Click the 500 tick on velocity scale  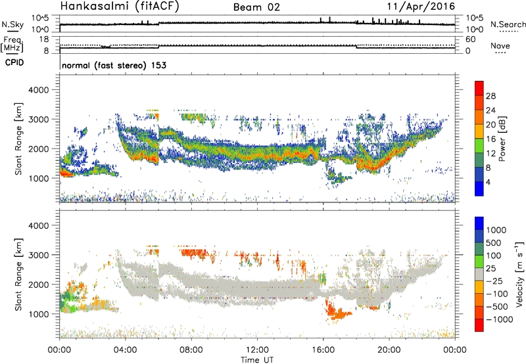493,242
